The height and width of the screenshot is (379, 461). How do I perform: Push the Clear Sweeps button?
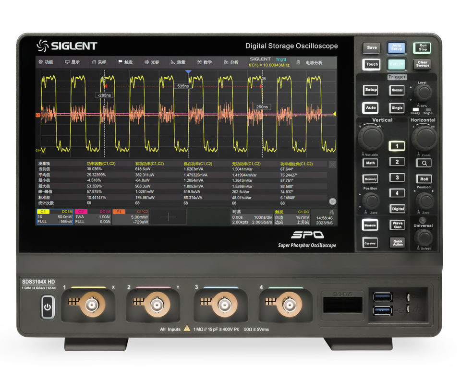pos(423,64)
